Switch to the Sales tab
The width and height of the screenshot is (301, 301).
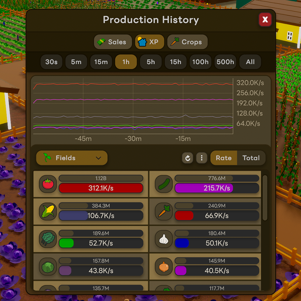[x=113, y=42]
